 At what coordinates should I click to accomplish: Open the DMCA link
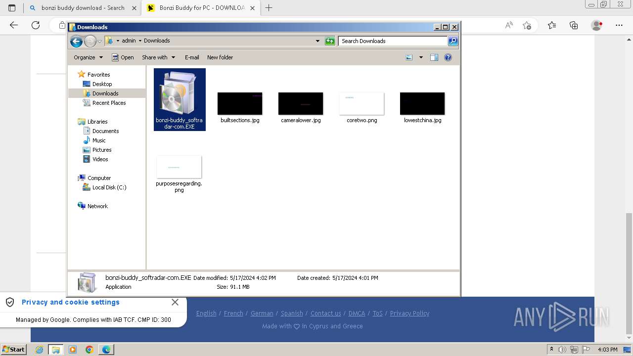(x=357, y=313)
